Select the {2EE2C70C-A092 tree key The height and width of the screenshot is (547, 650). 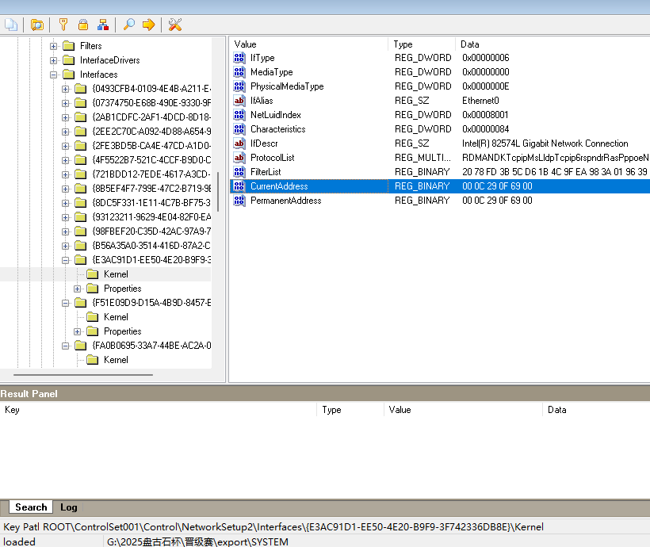[151, 132]
